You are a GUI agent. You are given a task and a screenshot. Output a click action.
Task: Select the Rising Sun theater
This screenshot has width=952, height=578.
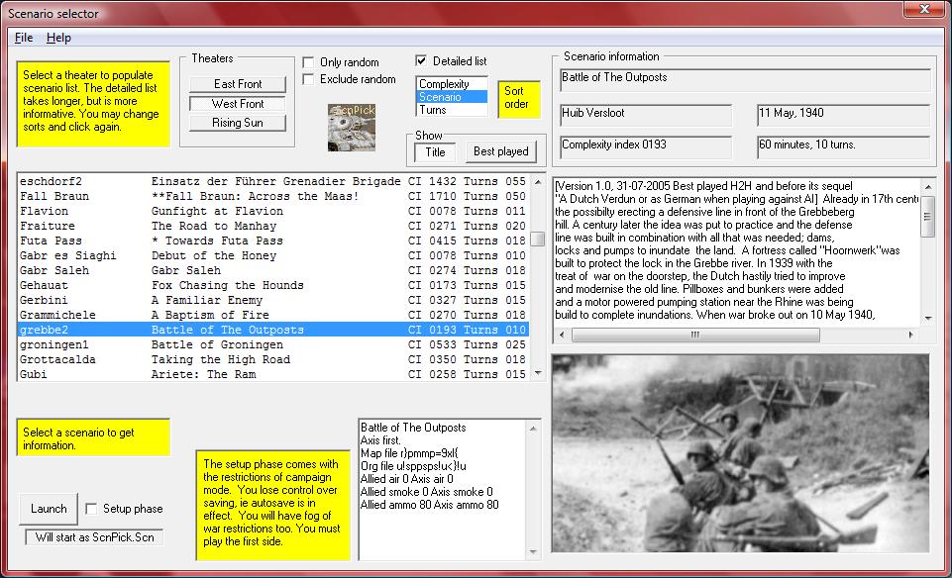(238, 123)
